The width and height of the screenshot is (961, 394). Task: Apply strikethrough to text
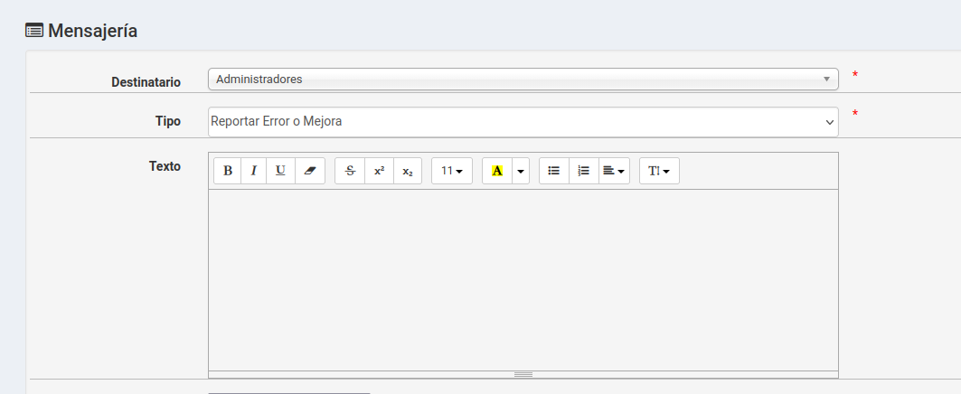click(x=350, y=171)
